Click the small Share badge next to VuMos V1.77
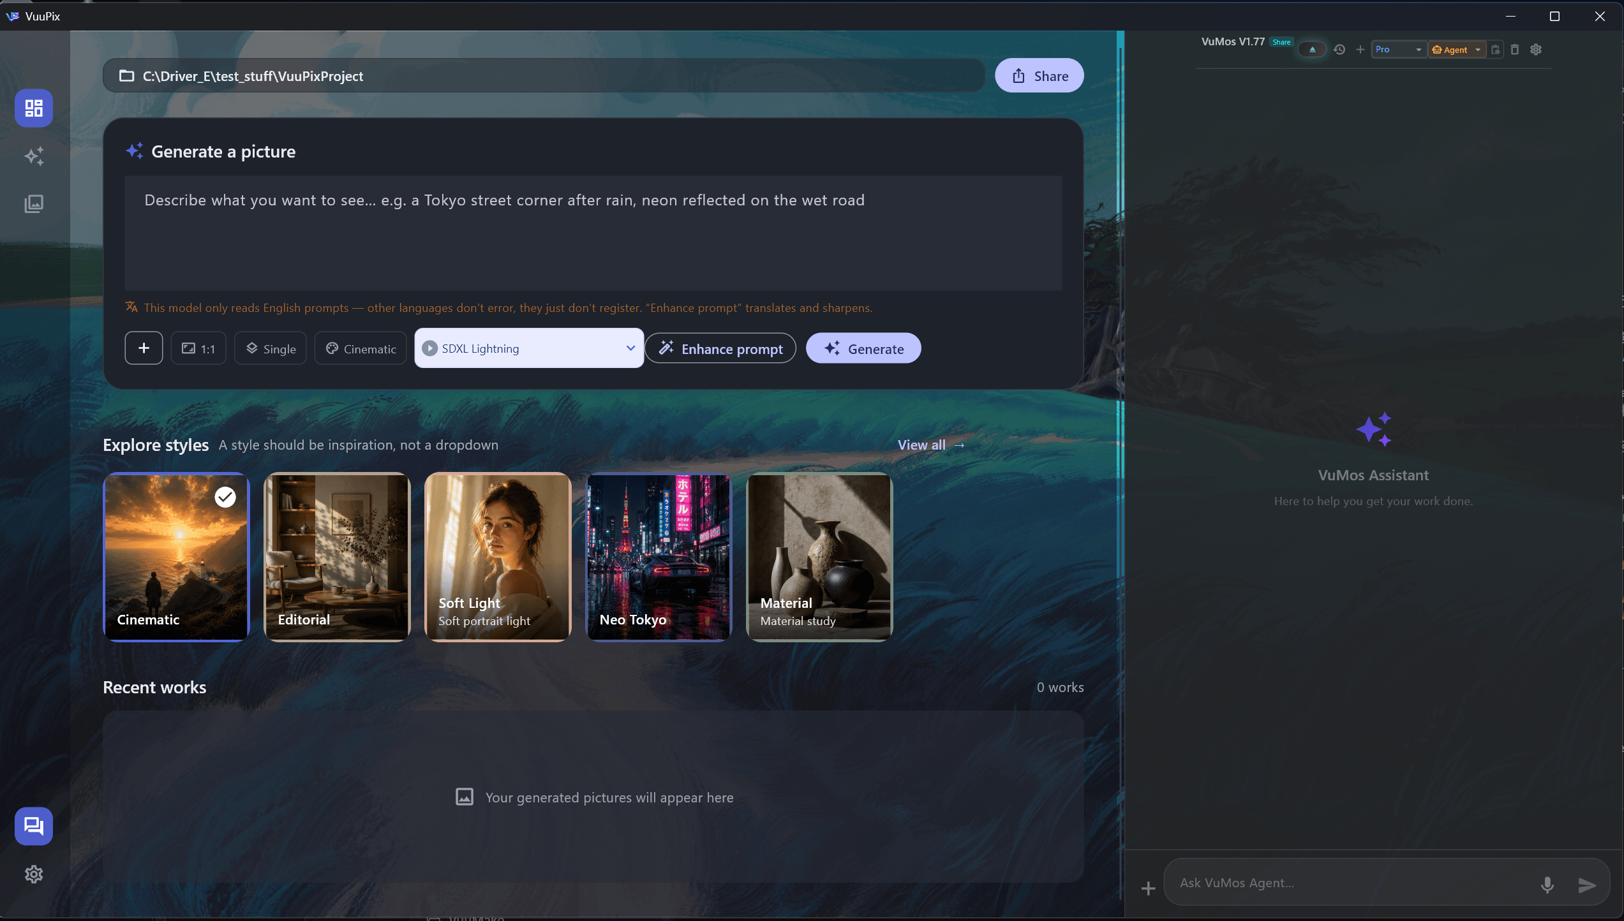 [1281, 42]
